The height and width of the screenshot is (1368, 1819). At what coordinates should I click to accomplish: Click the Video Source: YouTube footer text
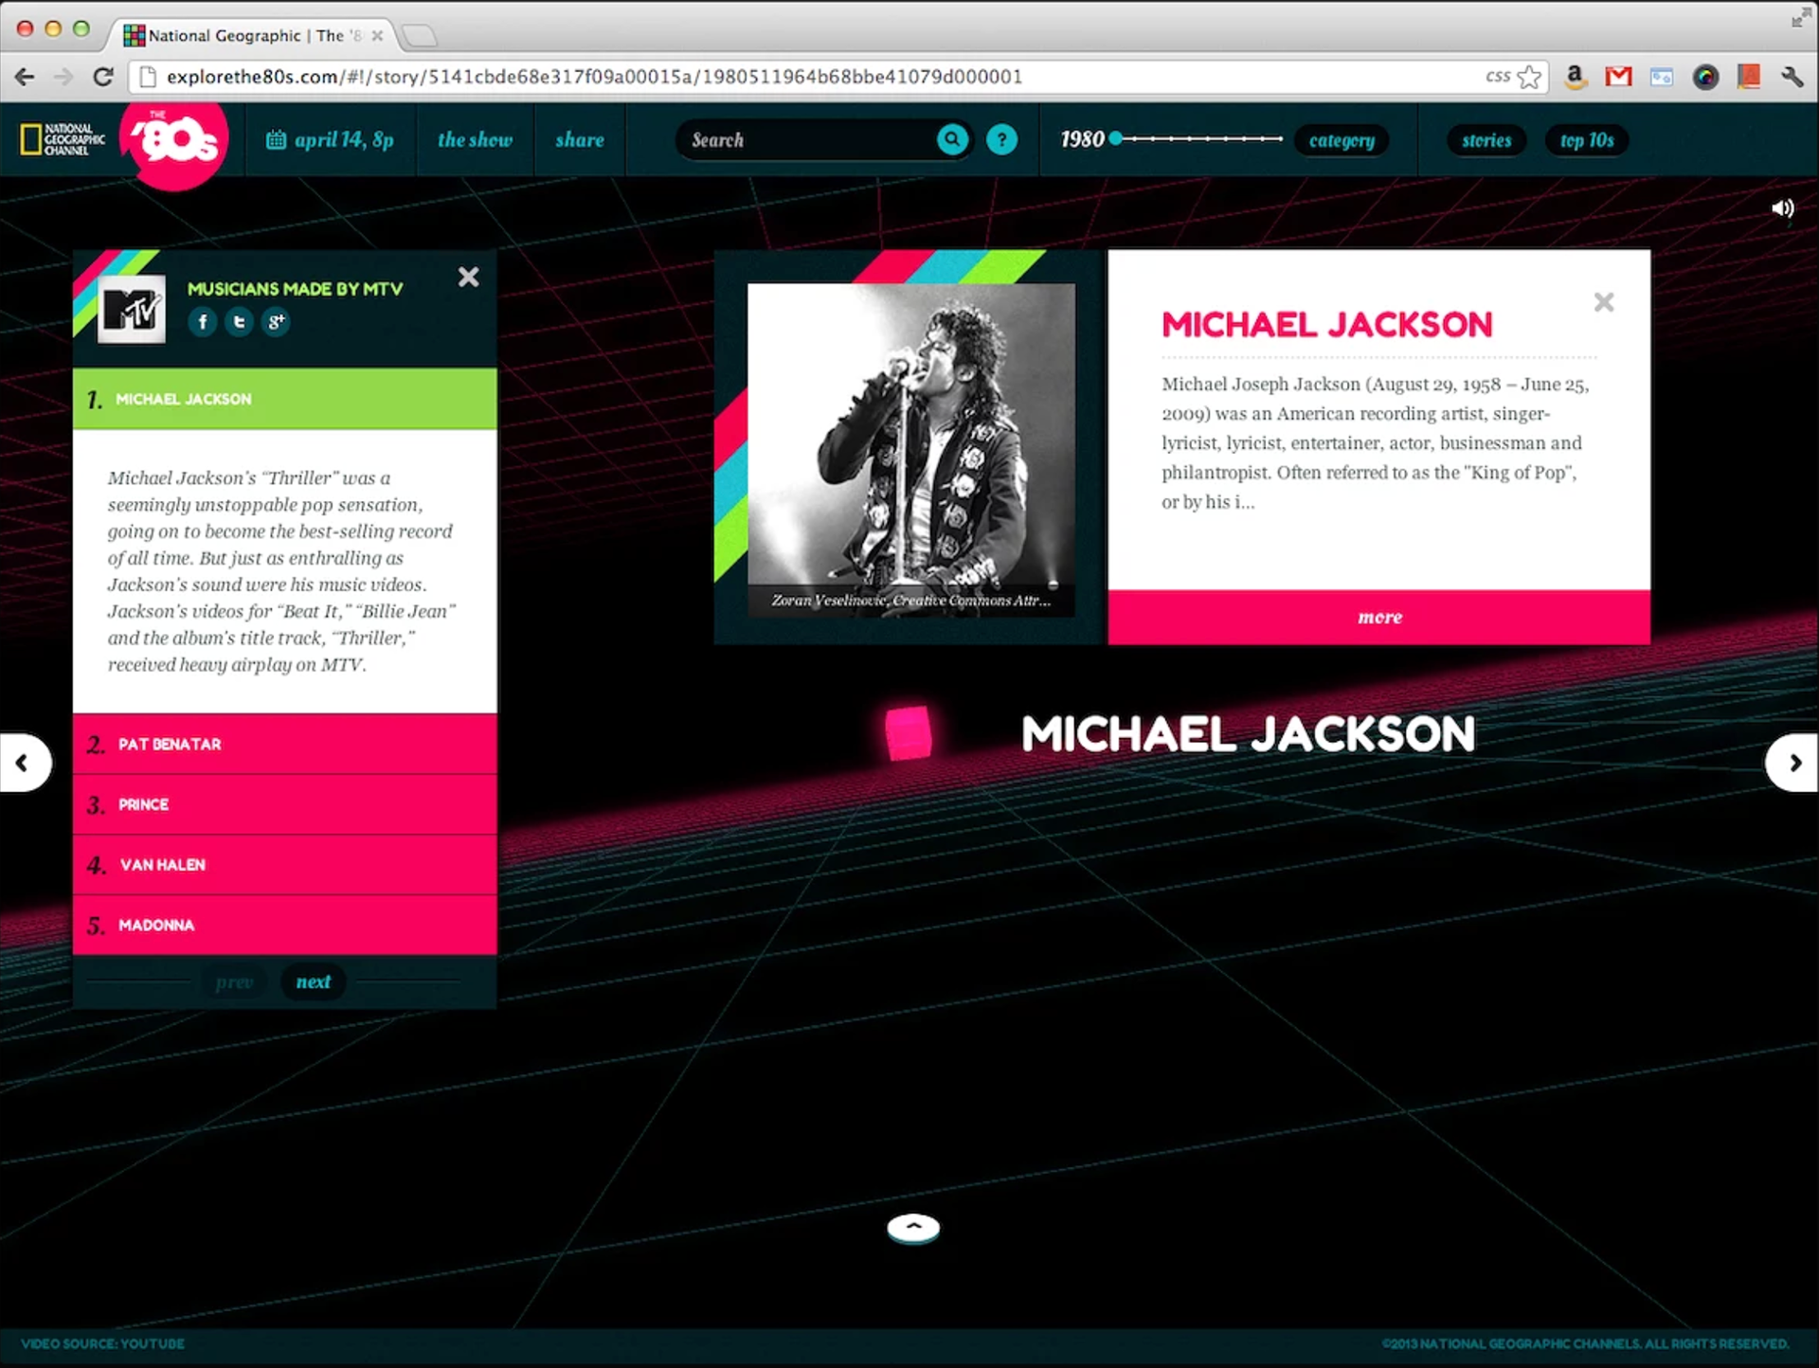[x=102, y=1343]
